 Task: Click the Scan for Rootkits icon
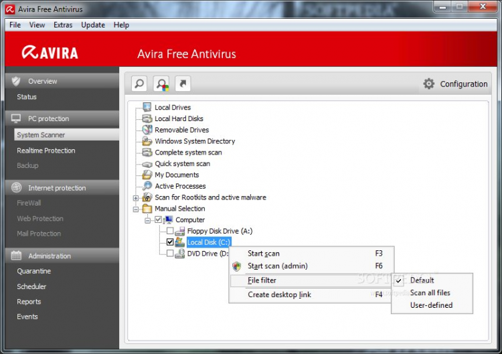click(x=147, y=197)
